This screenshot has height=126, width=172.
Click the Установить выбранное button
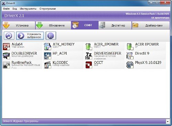pos(30,36)
